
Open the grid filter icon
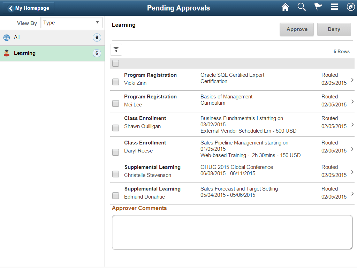click(x=116, y=49)
